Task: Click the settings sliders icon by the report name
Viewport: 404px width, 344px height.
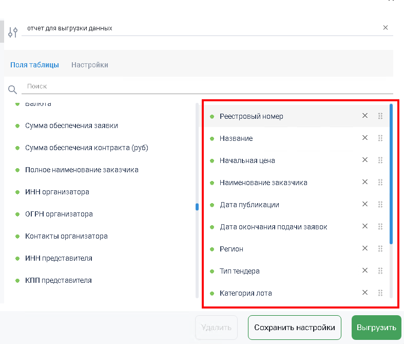Action: [13, 32]
